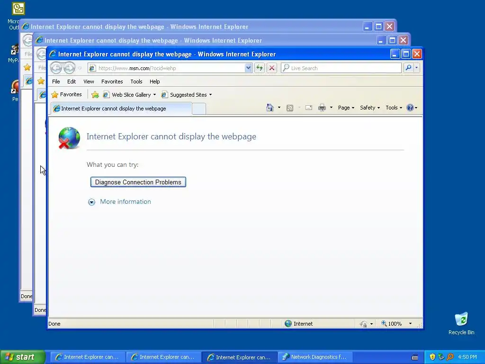Open the Help menu
This screenshot has width=485, height=364.
click(155, 82)
